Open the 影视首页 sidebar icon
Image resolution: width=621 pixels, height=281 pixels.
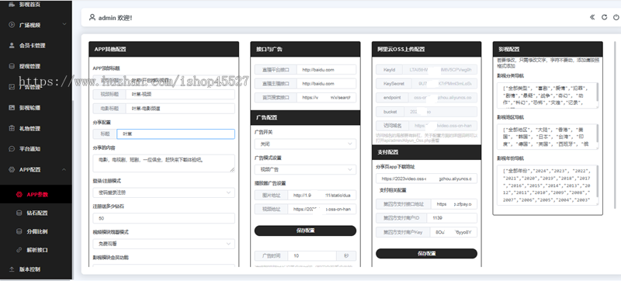click(12, 5)
